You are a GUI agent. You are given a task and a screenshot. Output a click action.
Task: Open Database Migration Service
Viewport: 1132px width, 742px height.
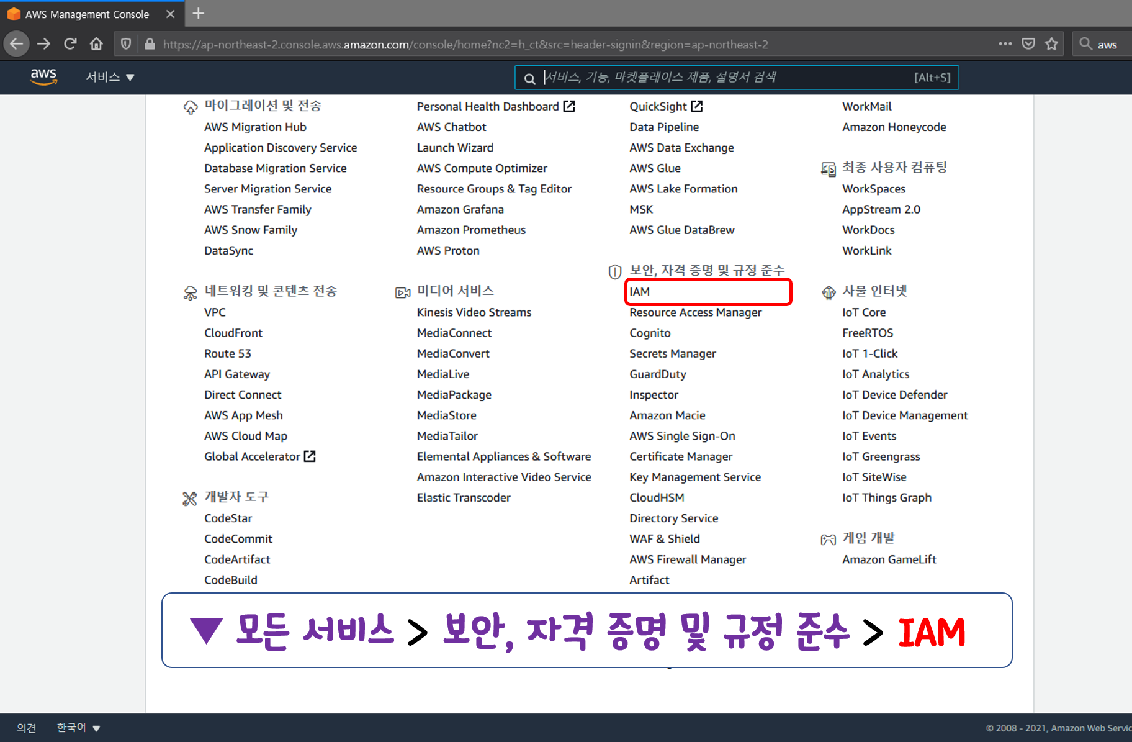[275, 168]
